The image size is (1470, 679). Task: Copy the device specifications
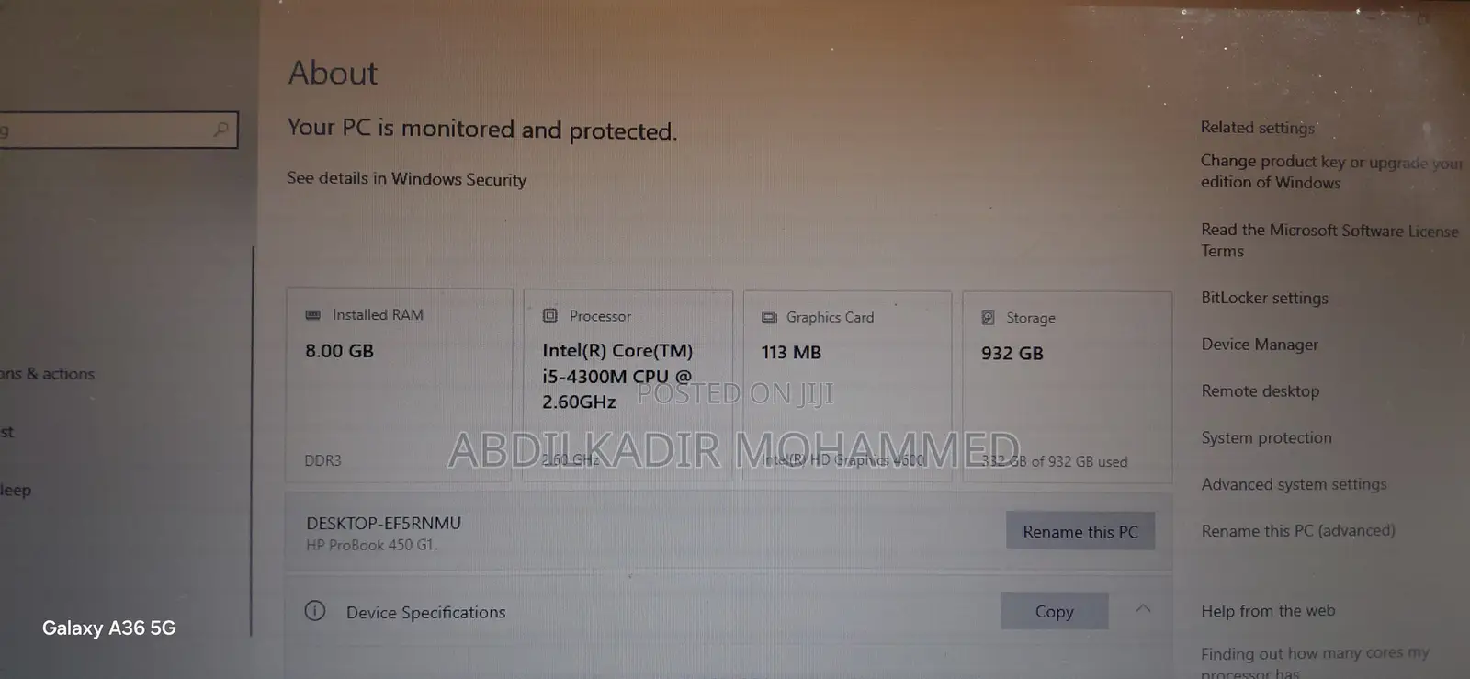(x=1054, y=611)
